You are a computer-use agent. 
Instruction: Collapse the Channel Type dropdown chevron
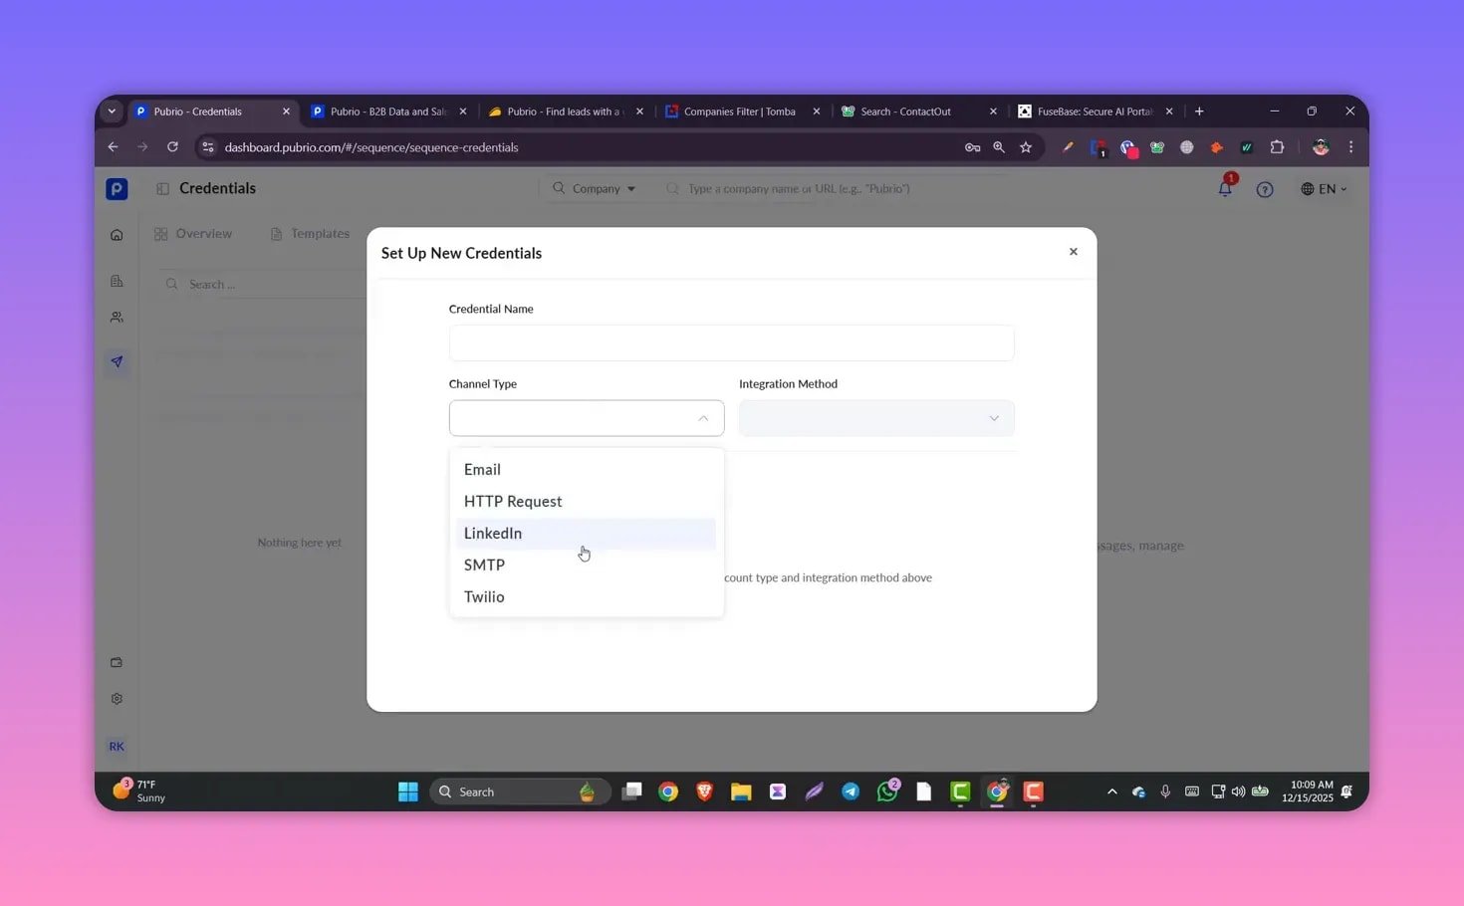click(703, 418)
